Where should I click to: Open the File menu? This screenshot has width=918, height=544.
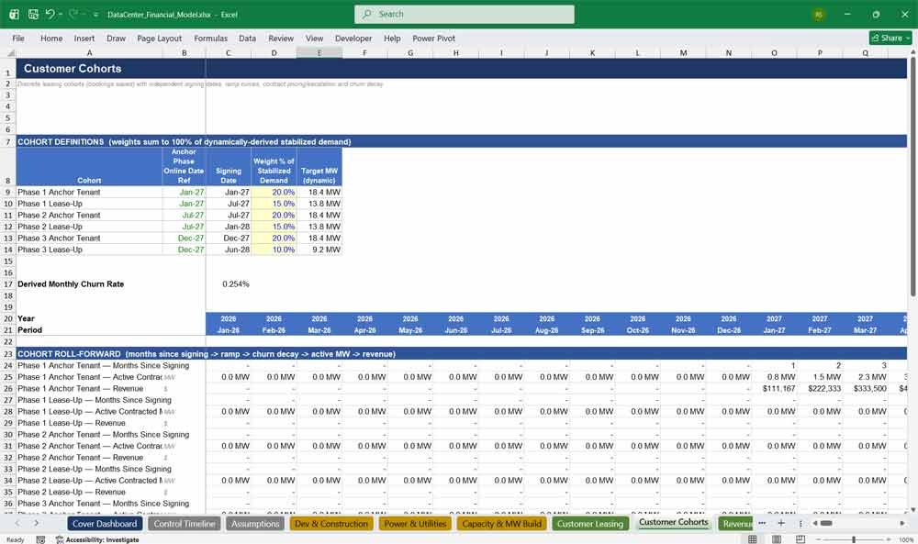click(18, 38)
